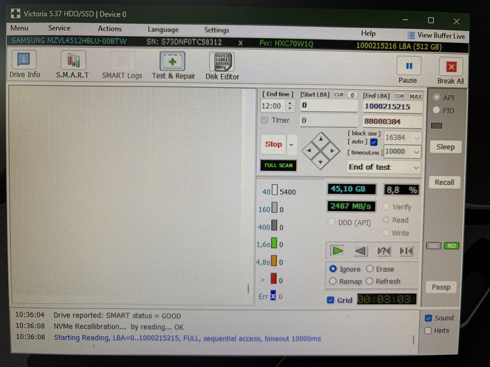This screenshot has width=490, height=367.
Task: Click the WR indicator
Action: coord(433,245)
